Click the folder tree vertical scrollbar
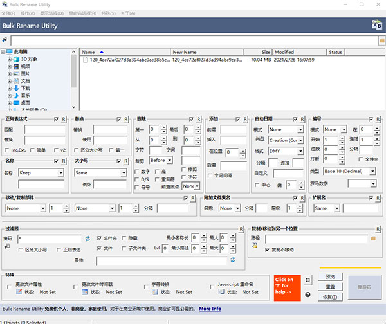The image size is (386, 324). (x=73, y=79)
